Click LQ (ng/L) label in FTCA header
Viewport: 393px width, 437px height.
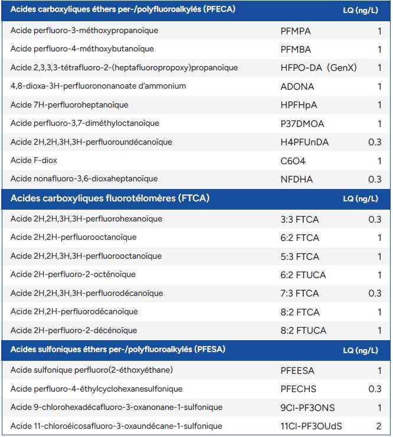tap(361, 198)
